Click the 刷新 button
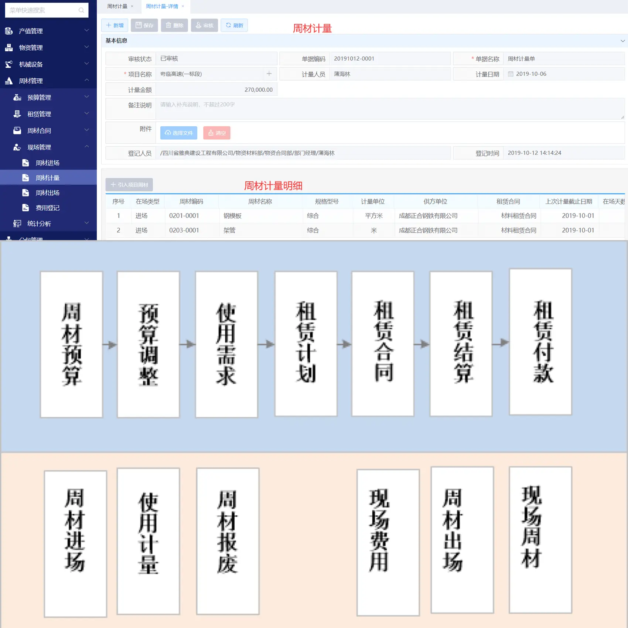The image size is (628, 628). [234, 25]
